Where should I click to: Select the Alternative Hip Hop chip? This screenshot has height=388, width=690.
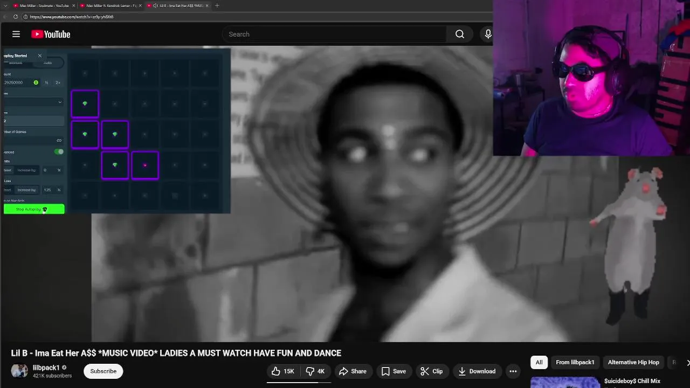[x=633, y=362]
